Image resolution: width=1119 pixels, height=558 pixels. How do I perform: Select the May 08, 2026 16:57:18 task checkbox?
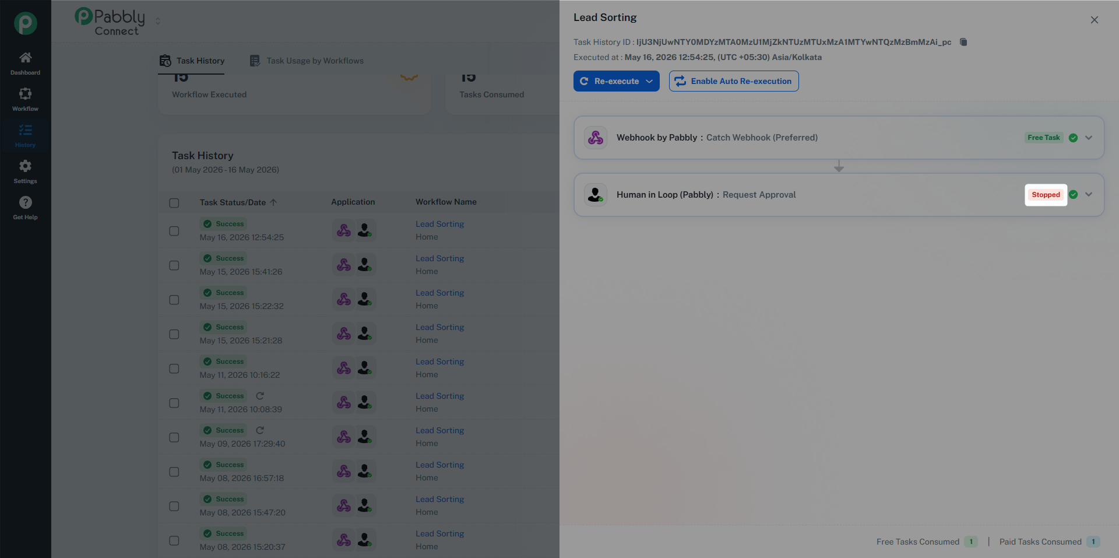coord(174,472)
